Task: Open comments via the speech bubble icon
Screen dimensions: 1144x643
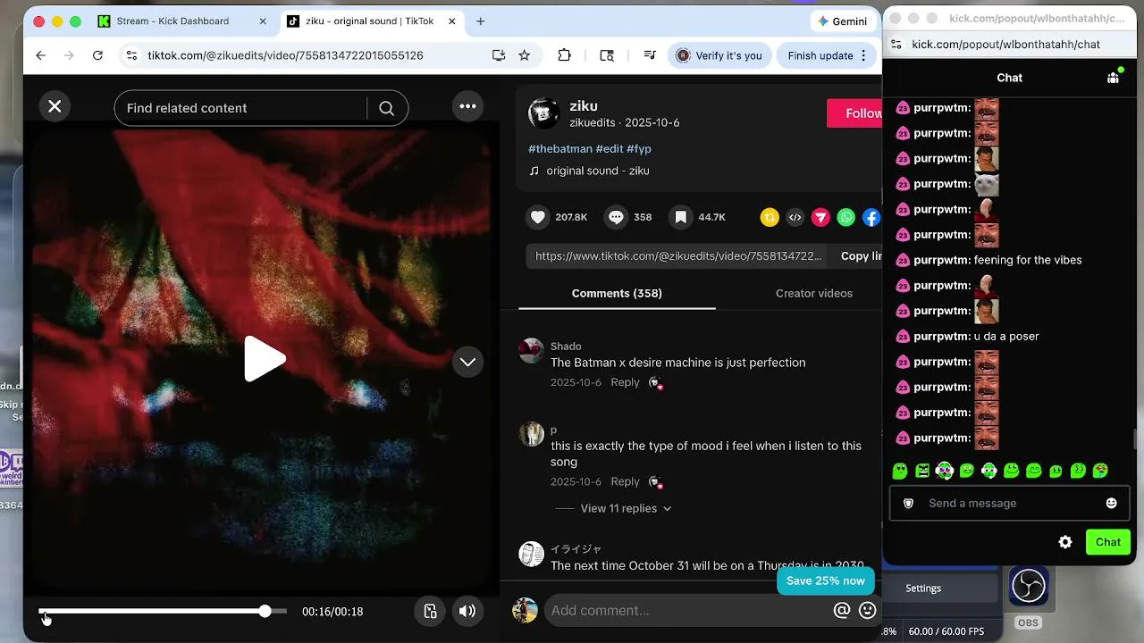Action: [x=616, y=217]
